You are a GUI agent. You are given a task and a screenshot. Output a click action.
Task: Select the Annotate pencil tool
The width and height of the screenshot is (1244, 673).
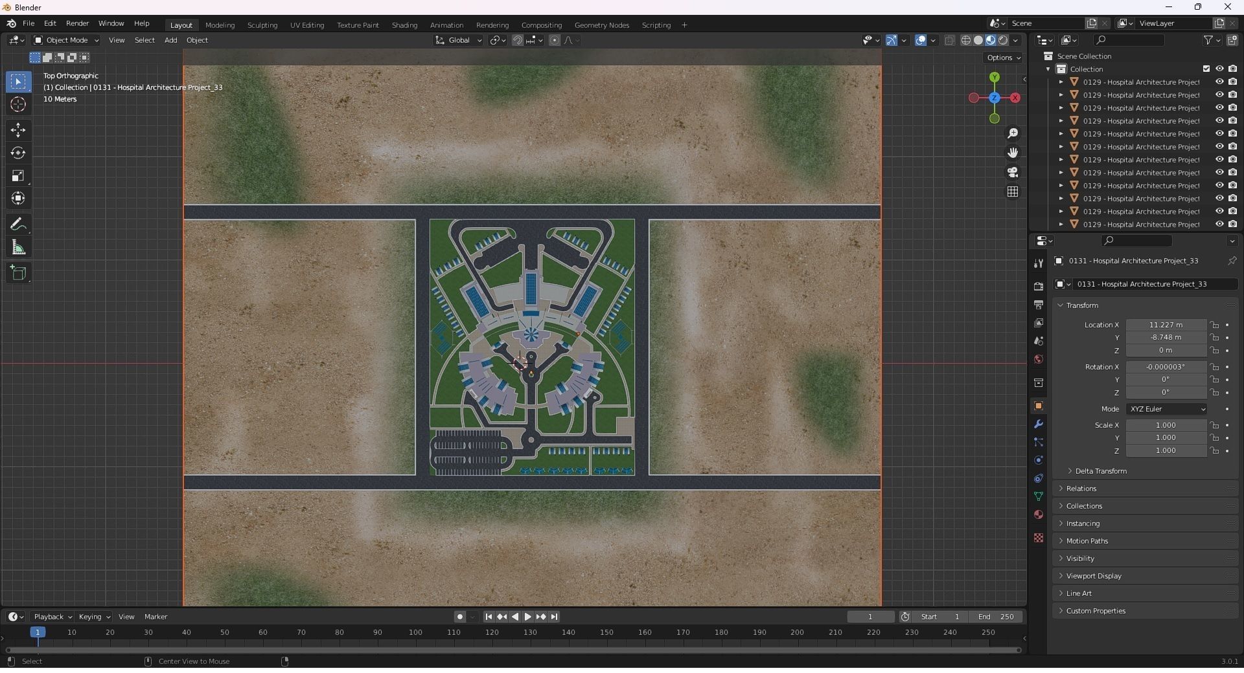coord(18,225)
